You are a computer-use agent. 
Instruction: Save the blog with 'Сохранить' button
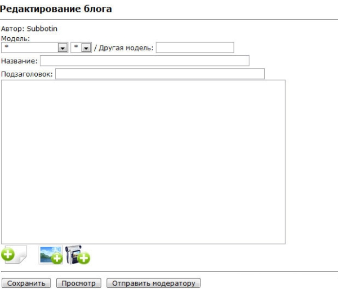click(x=26, y=283)
